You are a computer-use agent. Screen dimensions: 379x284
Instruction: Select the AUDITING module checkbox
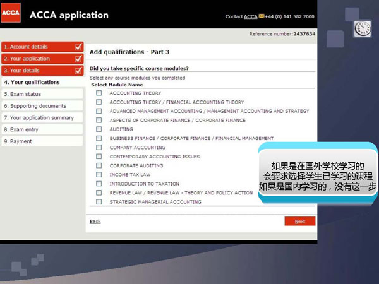point(99,129)
